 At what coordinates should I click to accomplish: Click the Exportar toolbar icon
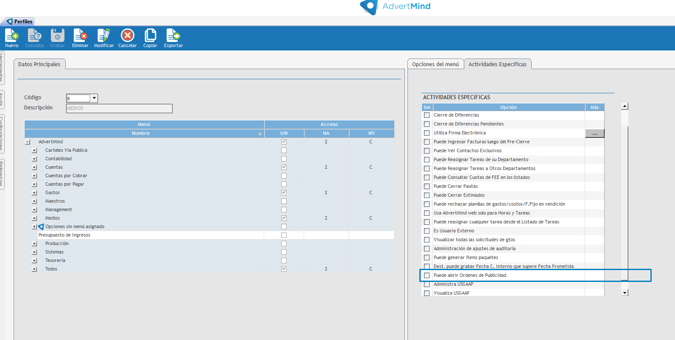pyautogui.click(x=173, y=38)
